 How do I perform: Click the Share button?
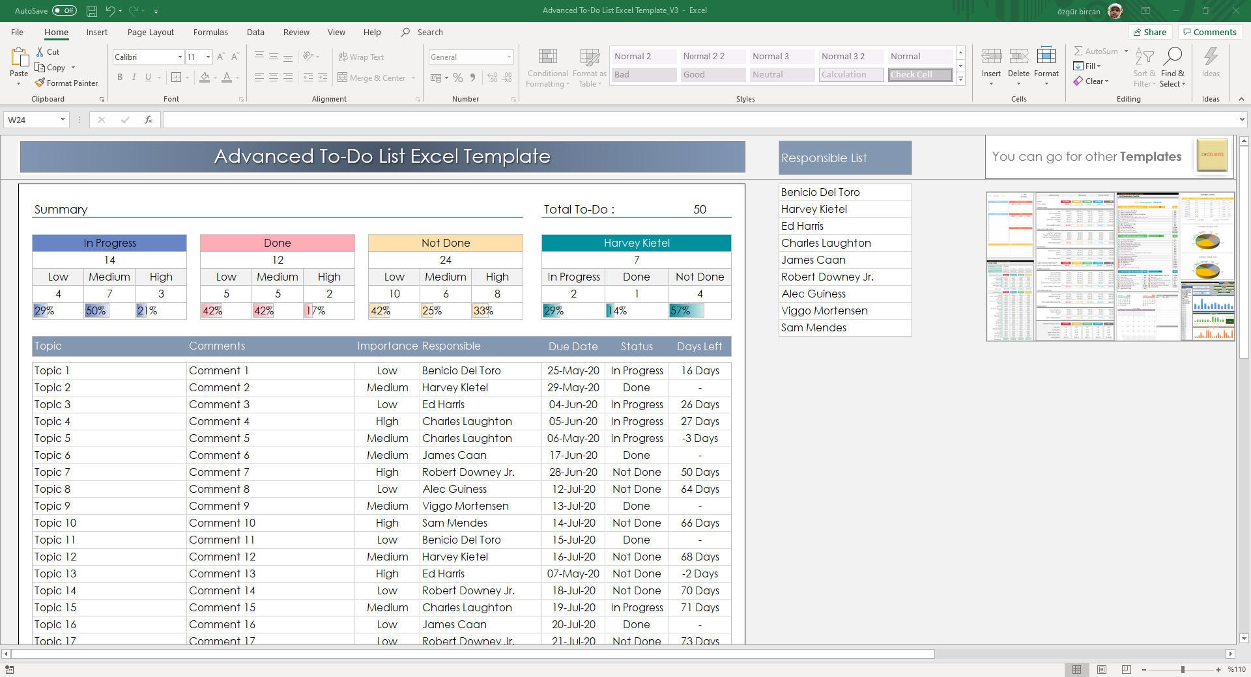tap(1151, 32)
